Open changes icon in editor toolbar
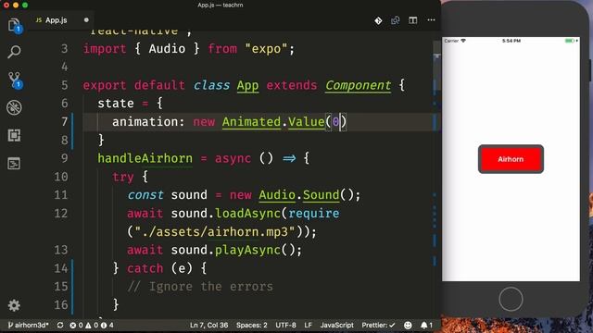The width and height of the screenshot is (593, 333). click(396, 20)
